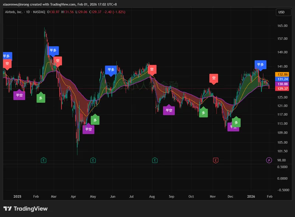Image resolution: width=295 pixels, height=217 pixels.
Task: Click the blue 平多 signal near June
Action: pyautogui.click(x=111, y=70)
